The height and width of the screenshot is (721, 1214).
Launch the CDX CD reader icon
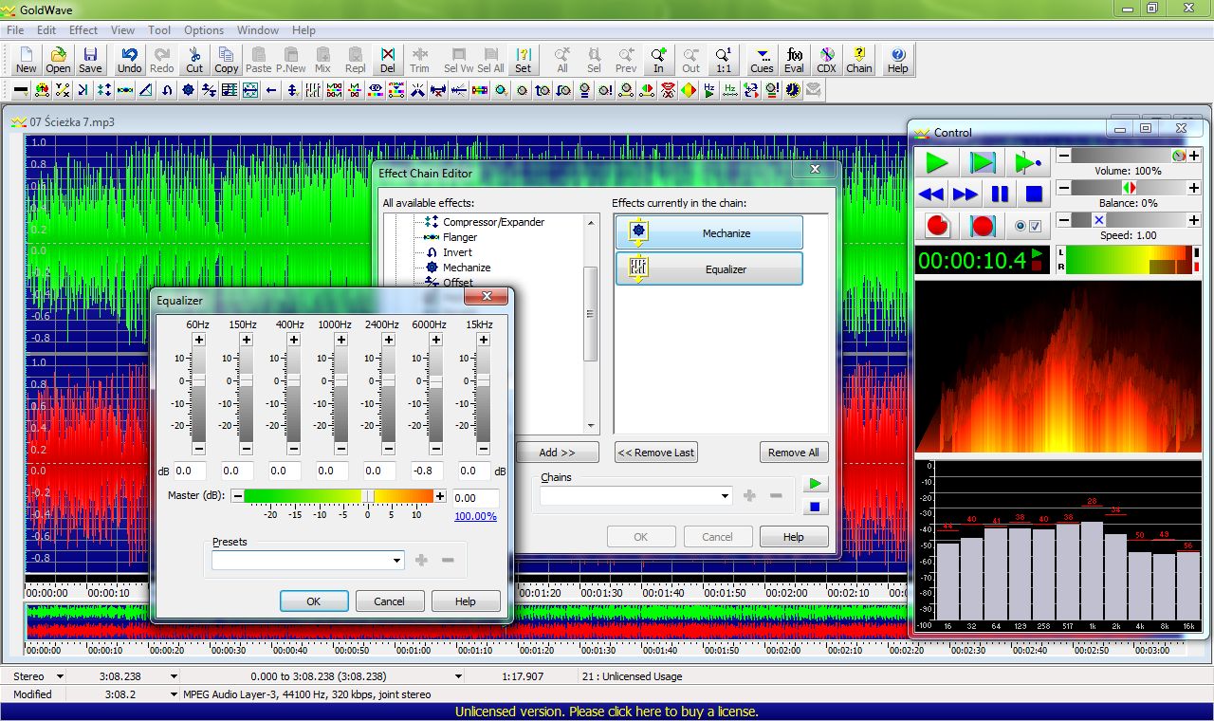(827, 60)
